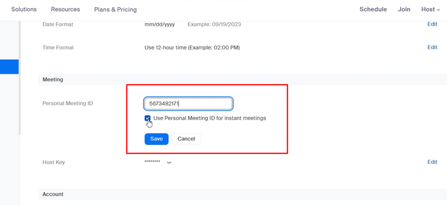Click the masked Host Key value
Screen dimensions: 447x205
pyautogui.click(x=152, y=162)
